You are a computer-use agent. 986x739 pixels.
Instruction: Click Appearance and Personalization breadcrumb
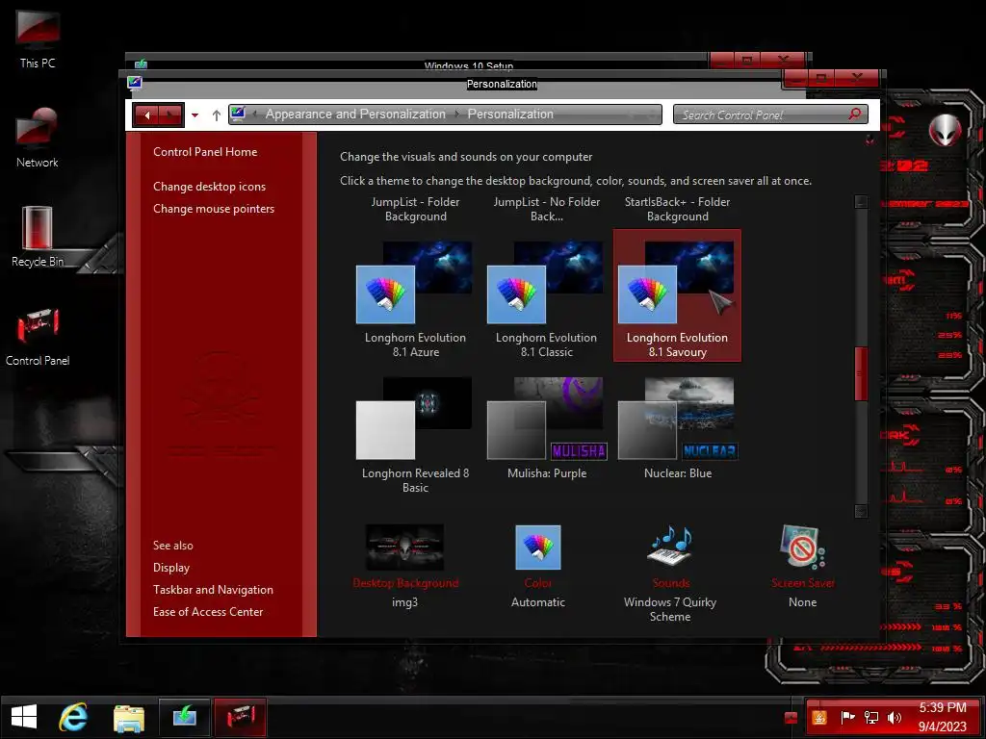(x=355, y=115)
